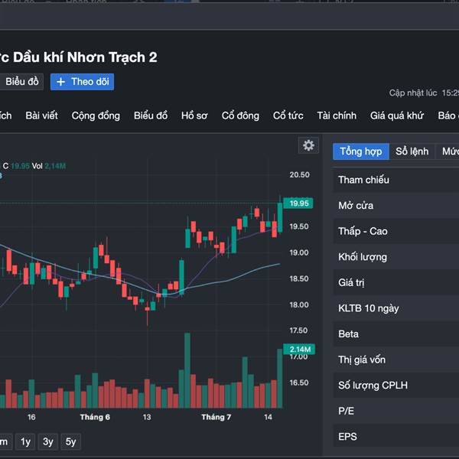This screenshot has width=459, height=459.
Task: Click the 20.50 price axis label
Action: click(x=299, y=174)
